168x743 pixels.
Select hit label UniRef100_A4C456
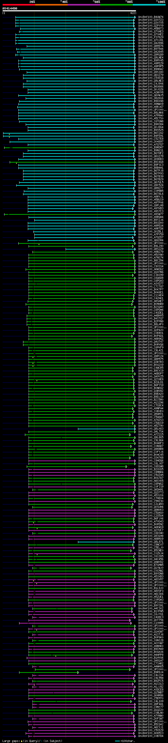click(x=151, y=559)
